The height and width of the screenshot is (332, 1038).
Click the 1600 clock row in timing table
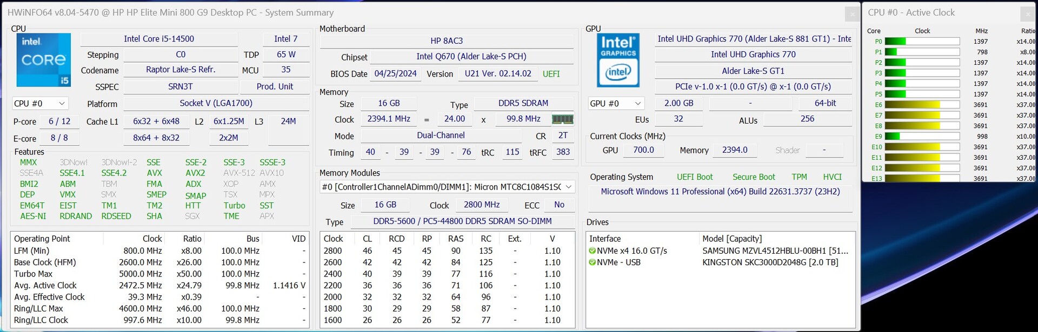click(x=447, y=320)
